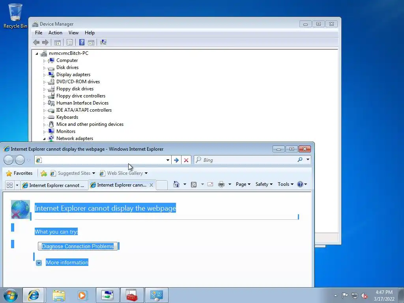Click Internet Explorer Forward button
The image size is (404, 303).
20,160
